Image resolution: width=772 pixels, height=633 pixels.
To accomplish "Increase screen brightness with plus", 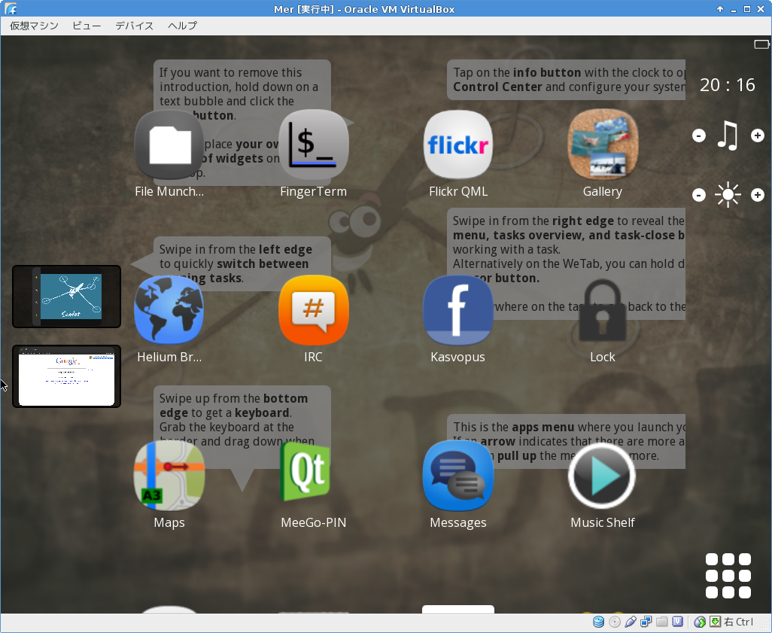I will click(757, 195).
